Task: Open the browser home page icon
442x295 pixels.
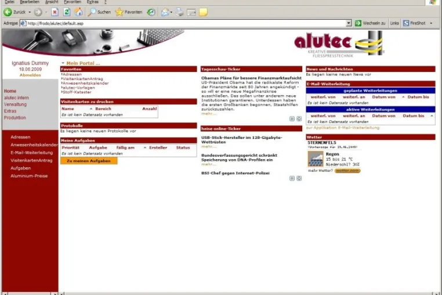Action: [x=79, y=12]
